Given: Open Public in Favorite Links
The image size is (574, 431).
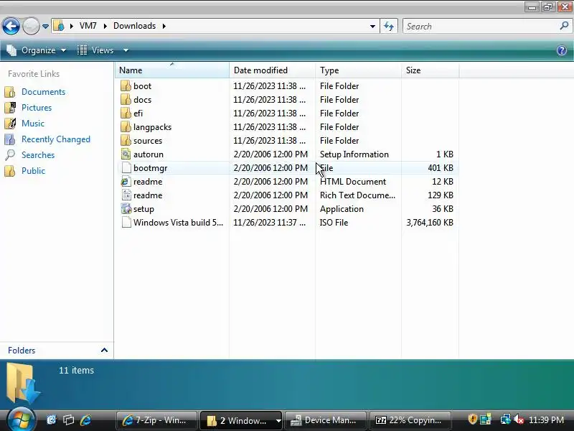Looking at the screenshot, I should (x=33, y=171).
